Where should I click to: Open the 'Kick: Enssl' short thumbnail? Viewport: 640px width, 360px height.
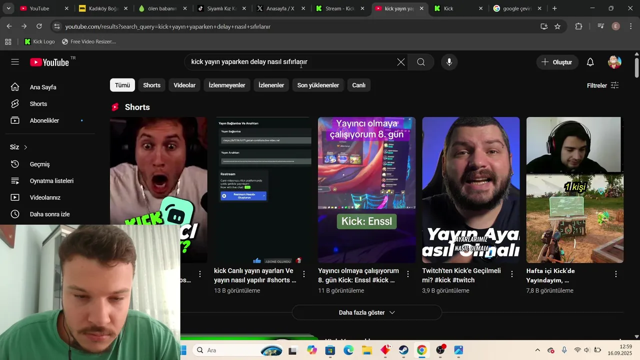(366, 190)
